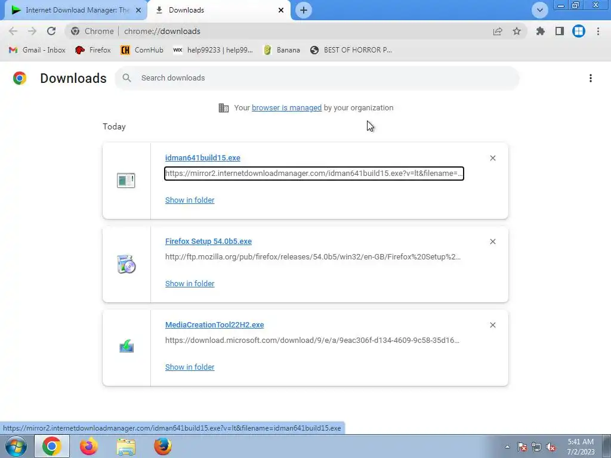Show hidden system tray icons
This screenshot has width=611, height=458.
(507, 447)
